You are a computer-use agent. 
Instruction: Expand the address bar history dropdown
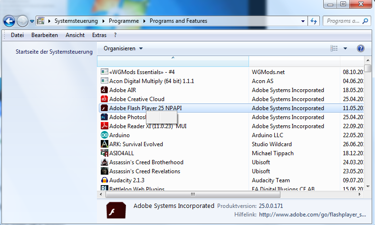pyautogui.click(x=303, y=21)
